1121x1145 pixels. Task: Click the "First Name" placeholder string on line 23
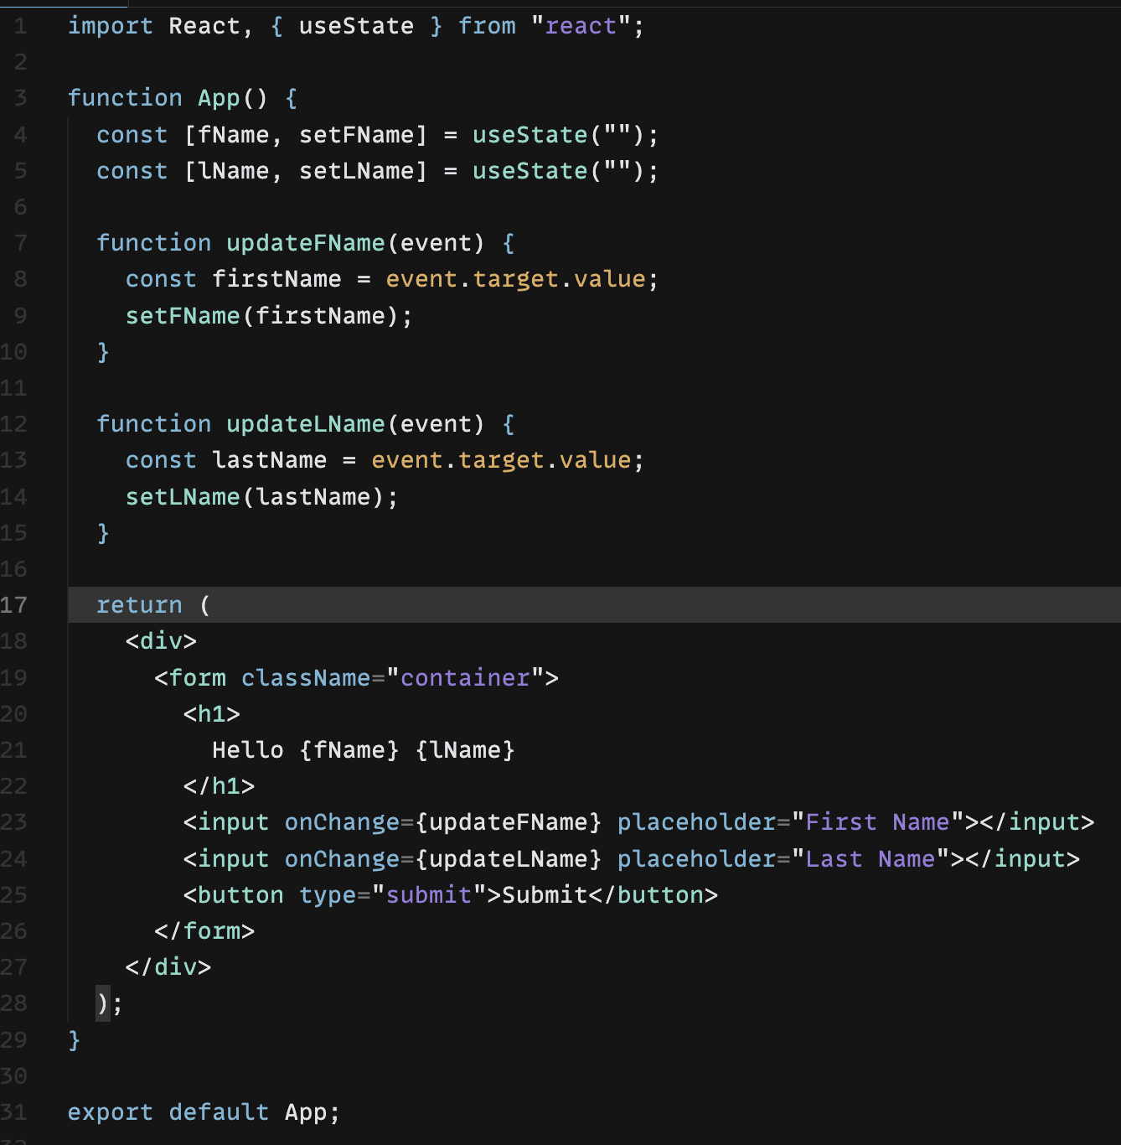[878, 822]
